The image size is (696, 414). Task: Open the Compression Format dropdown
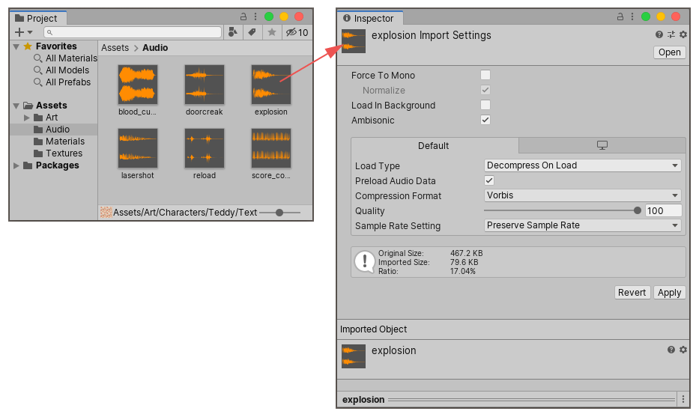tap(582, 195)
